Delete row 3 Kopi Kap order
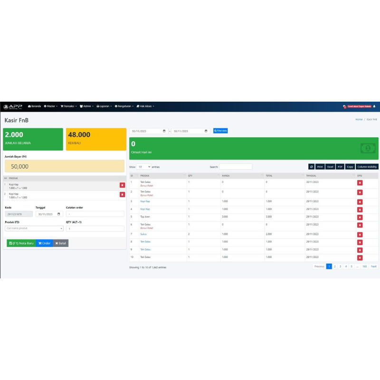The width and height of the screenshot is (380, 380). [x=360, y=202]
